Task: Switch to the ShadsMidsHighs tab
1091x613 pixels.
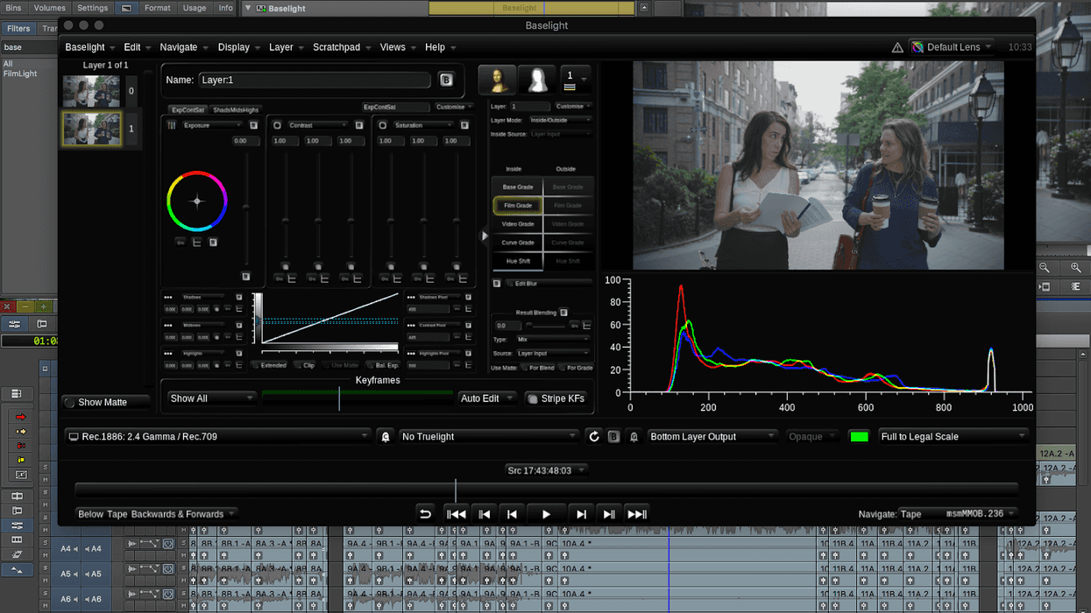Action: (x=236, y=110)
